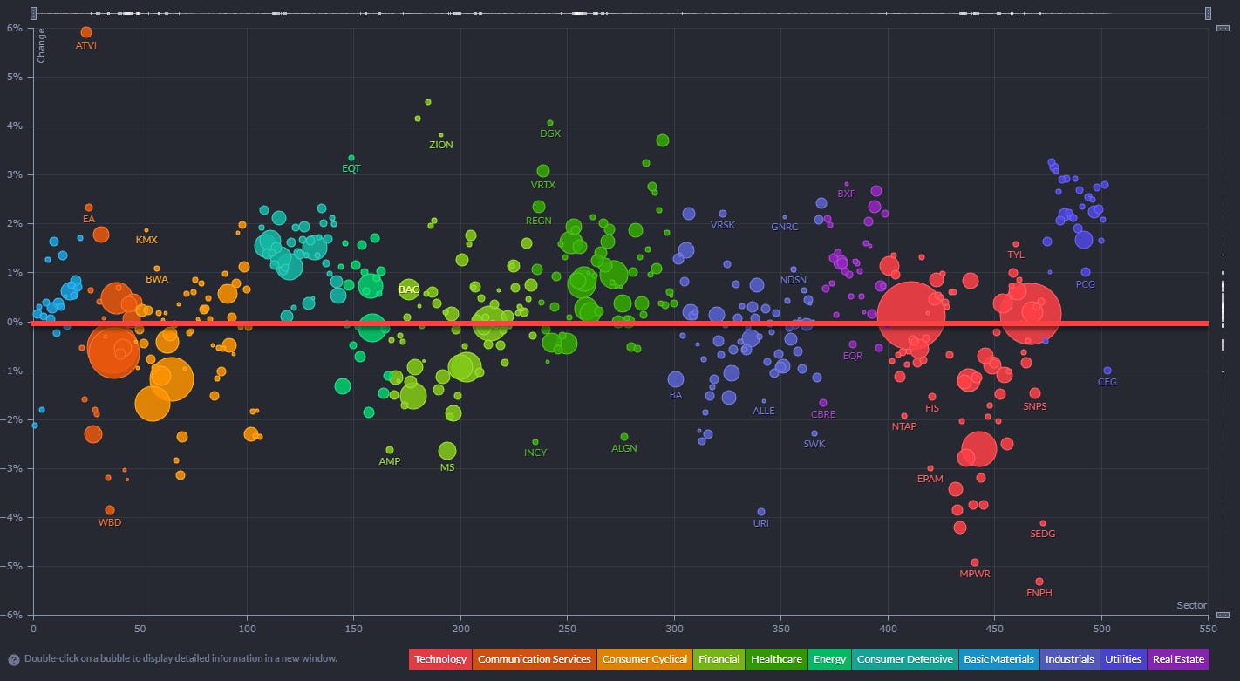Toggle the Financial sector legend item

[719, 659]
